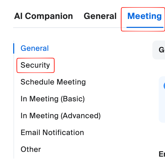Click the gray section header box at right
The width and height of the screenshot is (165, 159).
[159, 50]
